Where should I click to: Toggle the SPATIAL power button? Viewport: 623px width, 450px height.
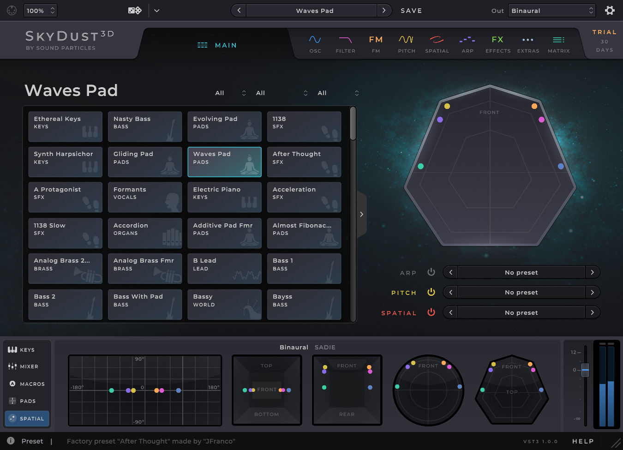(431, 312)
